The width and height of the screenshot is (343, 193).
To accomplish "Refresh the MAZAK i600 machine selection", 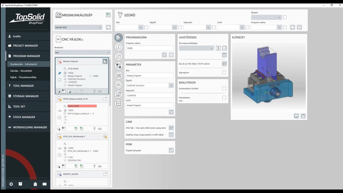I will click(x=108, y=27).
